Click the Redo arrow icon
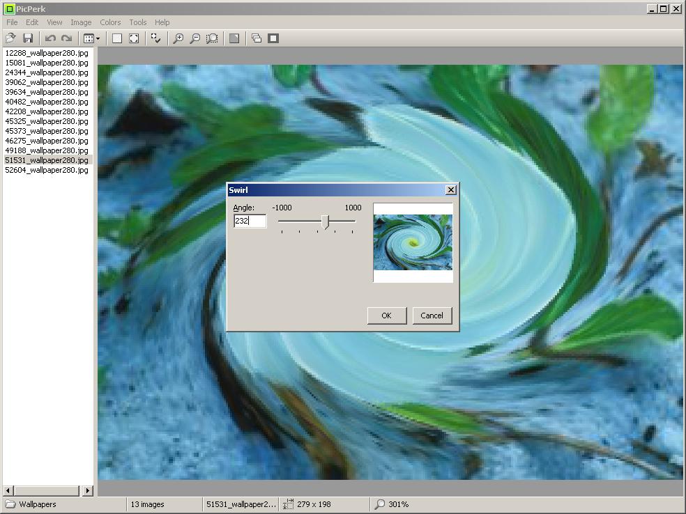 tap(66, 38)
